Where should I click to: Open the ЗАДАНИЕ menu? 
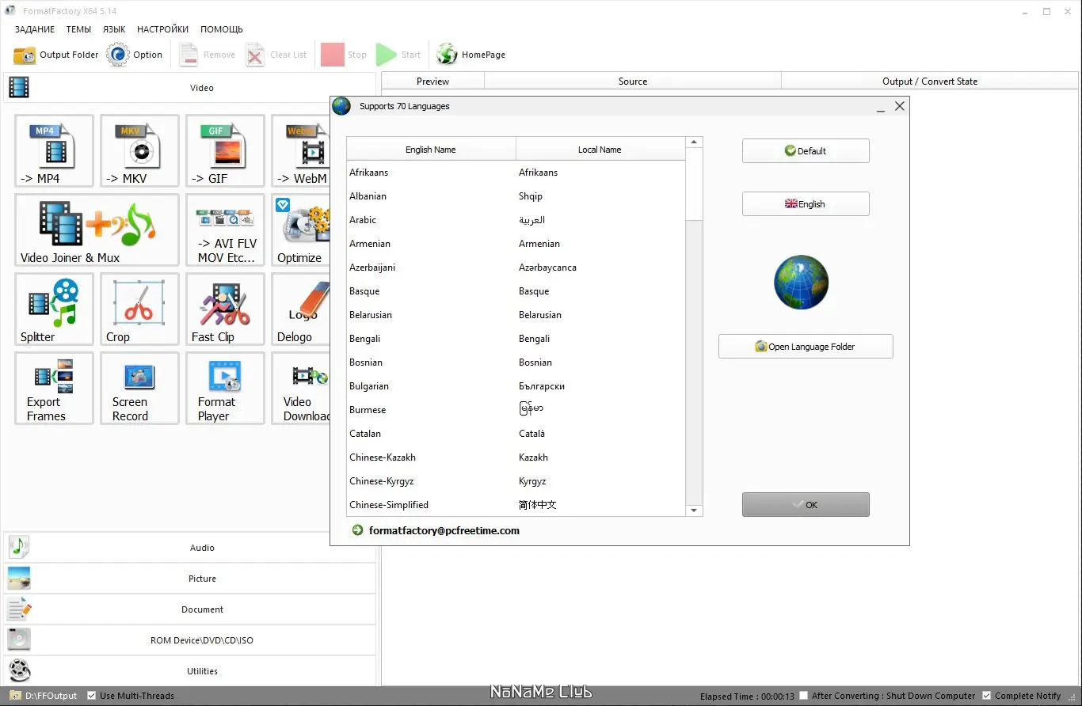pyautogui.click(x=35, y=29)
